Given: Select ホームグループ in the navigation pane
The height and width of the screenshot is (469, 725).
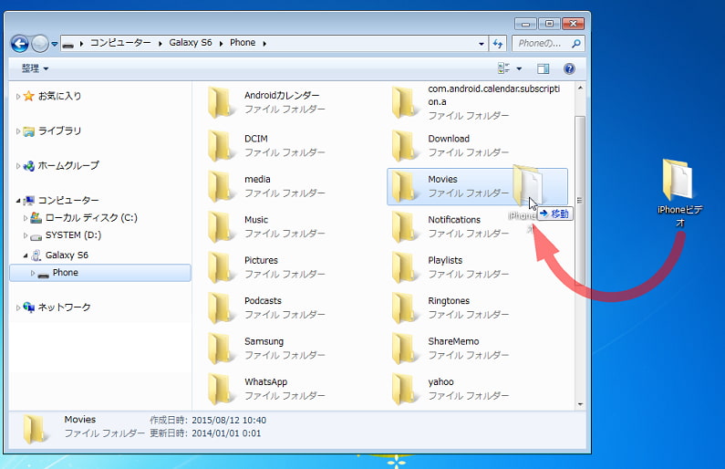Looking at the screenshot, I should coord(68,165).
